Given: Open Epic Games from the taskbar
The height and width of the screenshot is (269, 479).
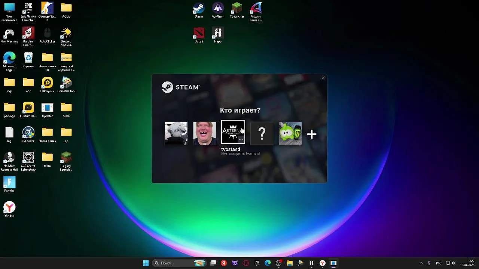Looking at the screenshot, I should pyautogui.click(x=257, y=263).
